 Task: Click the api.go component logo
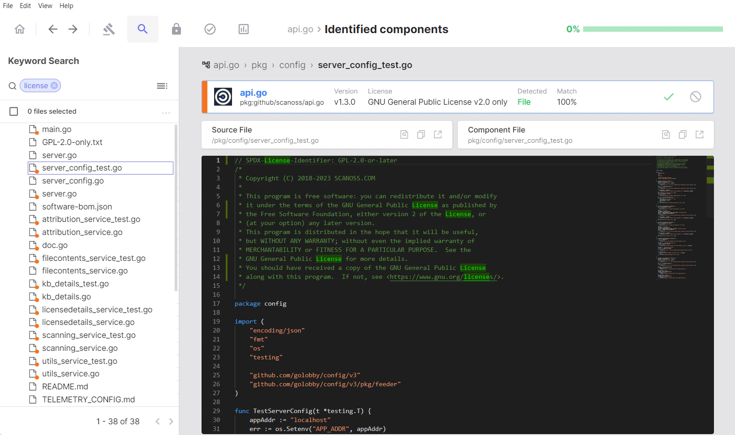[x=223, y=97]
